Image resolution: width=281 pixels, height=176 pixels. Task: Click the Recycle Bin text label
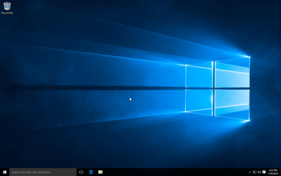pos(7,13)
